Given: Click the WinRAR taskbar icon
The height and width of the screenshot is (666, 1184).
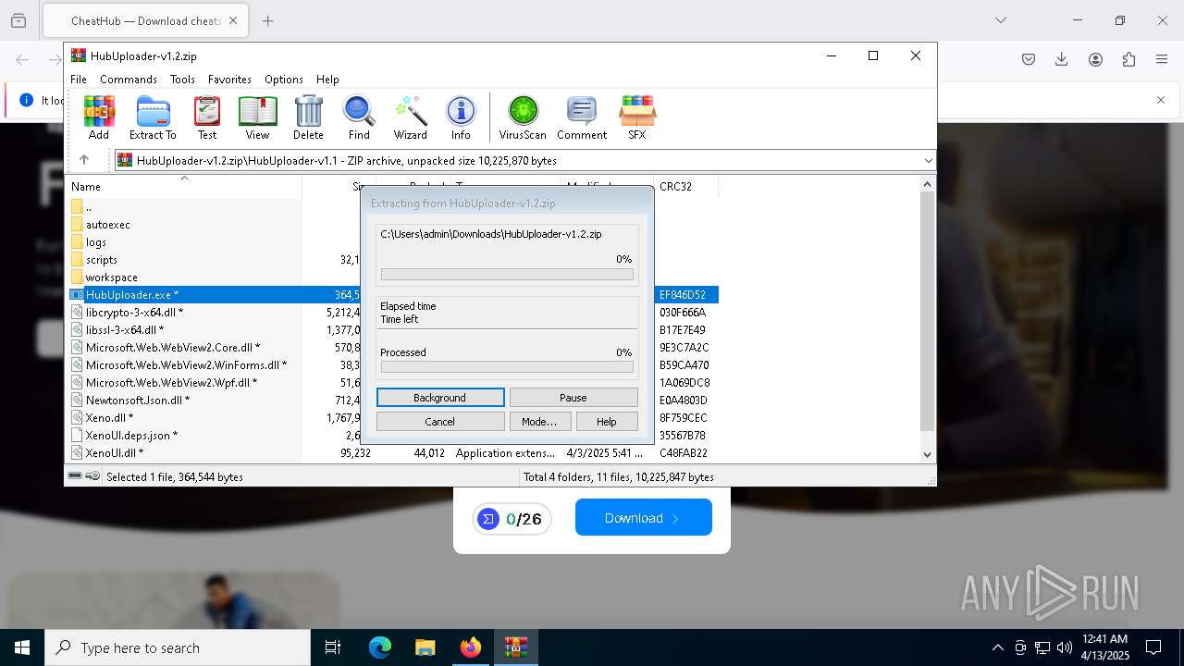Looking at the screenshot, I should (x=515, y=647).
